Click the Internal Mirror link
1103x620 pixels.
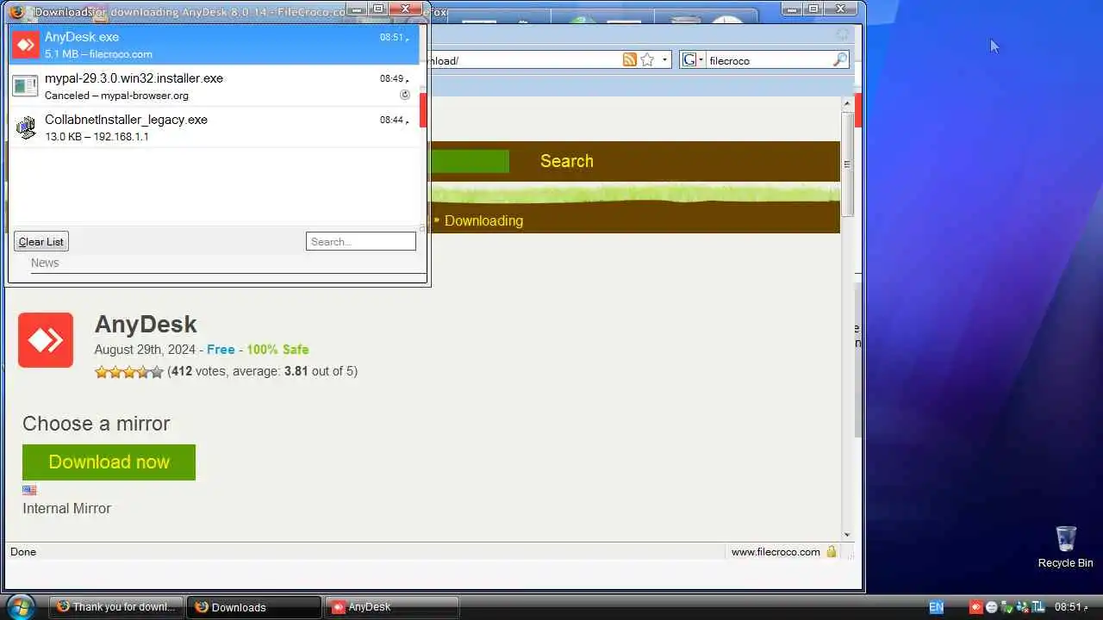(66, 508)
